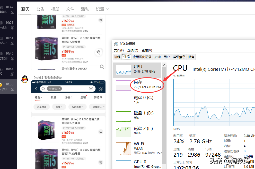Select 磁盘 1 (D:) graph thumbnail

click(x=124, y=117)
